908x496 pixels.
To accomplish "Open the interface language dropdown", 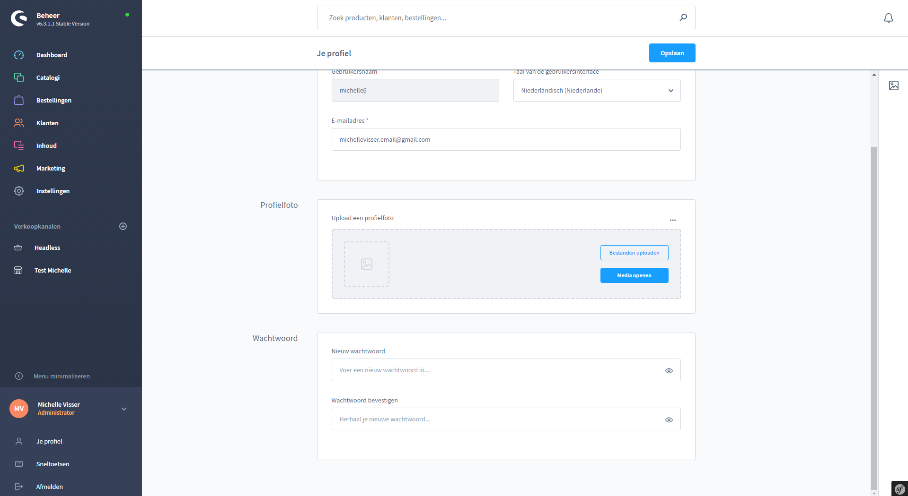I will (x=597, y=90).
